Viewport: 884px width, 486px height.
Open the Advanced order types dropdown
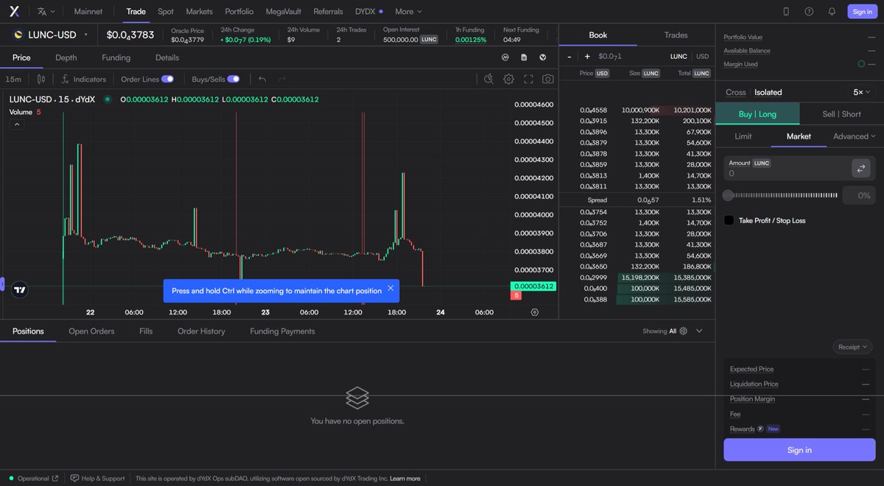[x=855, y=136]
